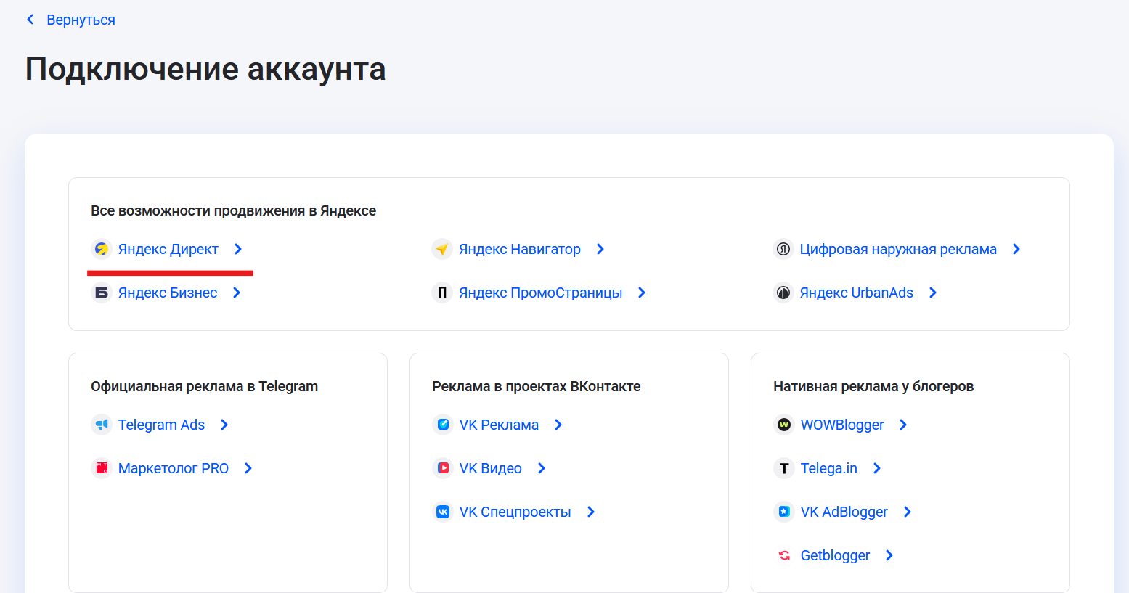
Task: Click the Цифровая наружная реклама logo icon
Action: pyautogui.click(x=783, y=249)
